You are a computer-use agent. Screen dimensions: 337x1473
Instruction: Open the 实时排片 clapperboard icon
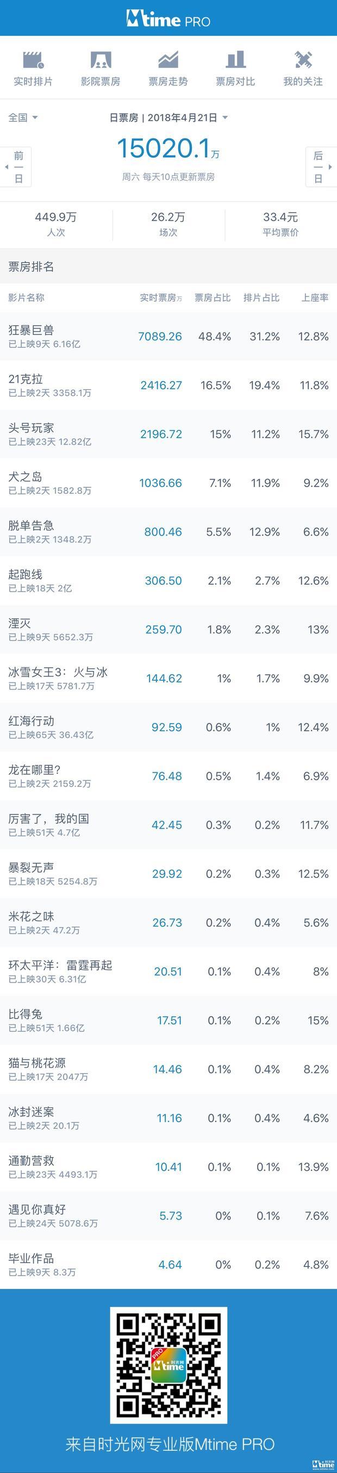[x=33, y=59]
